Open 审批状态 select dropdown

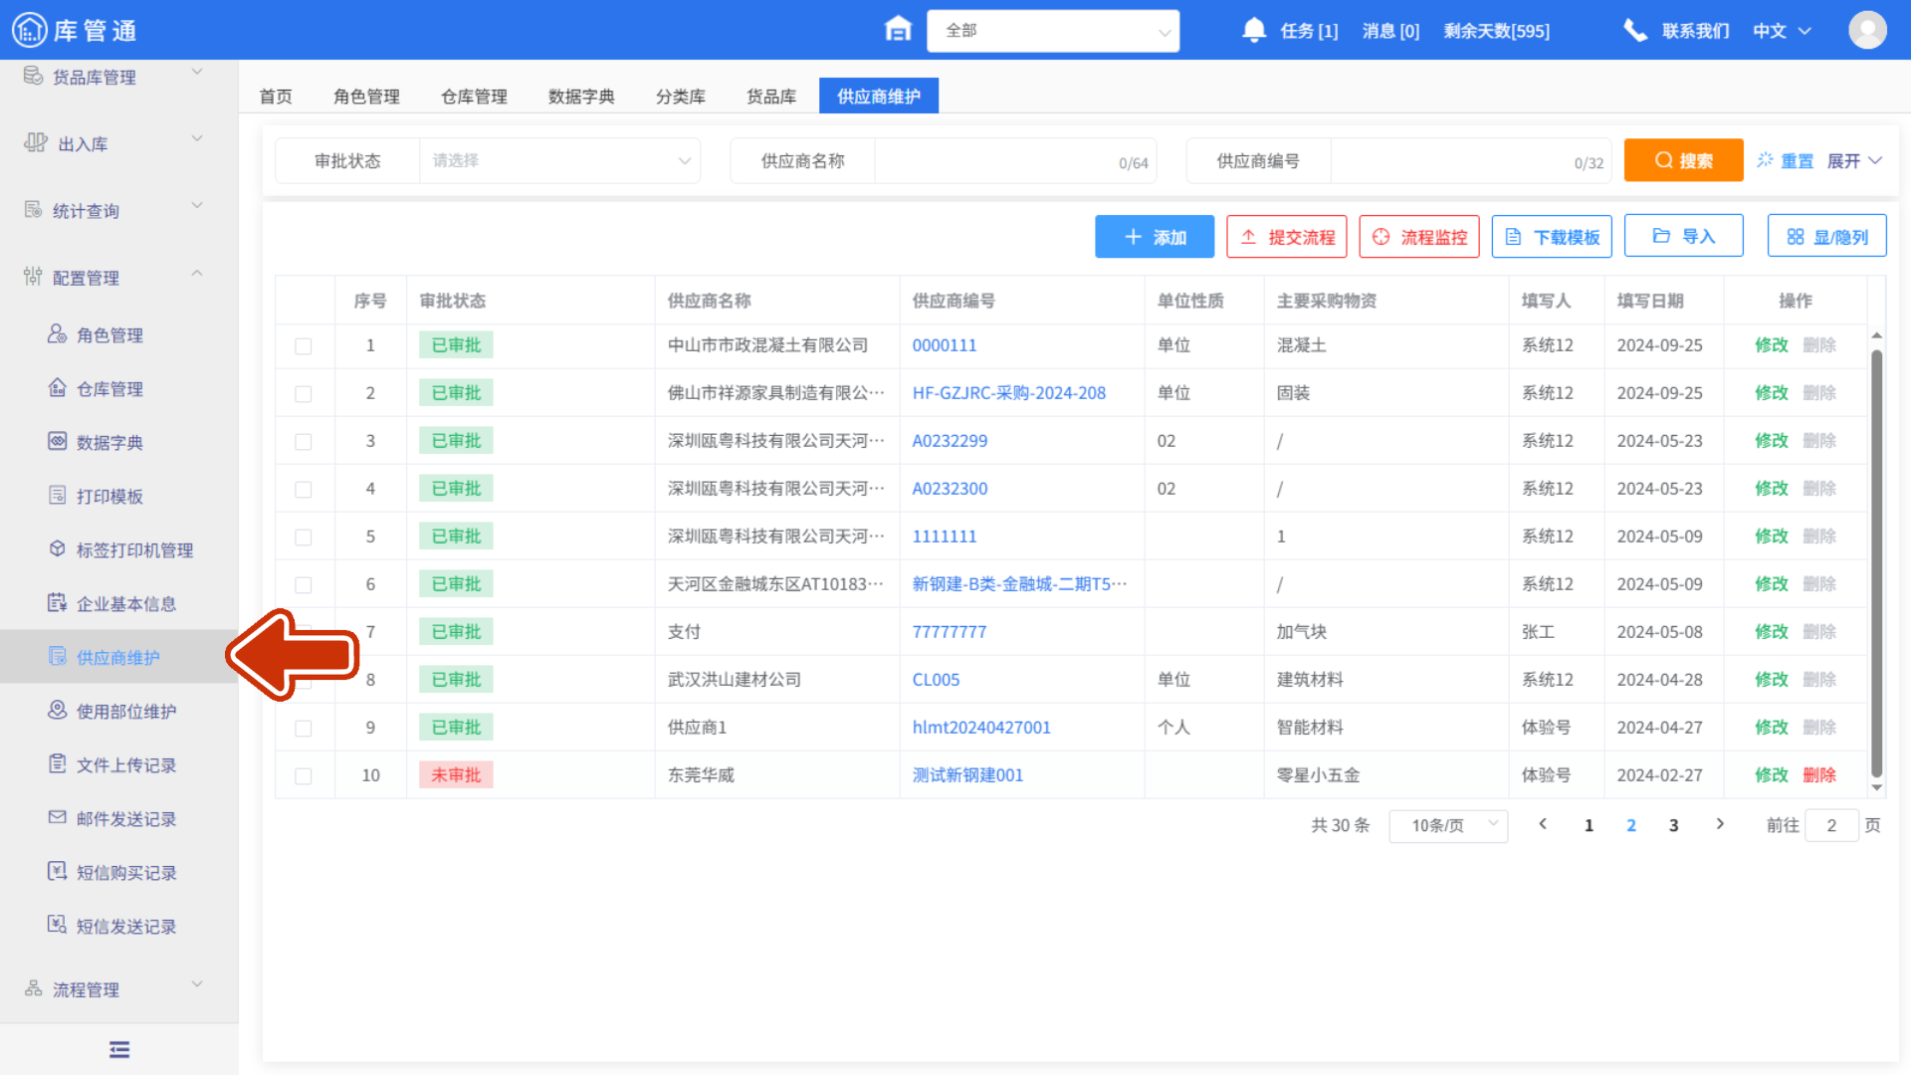coord(560,160)
